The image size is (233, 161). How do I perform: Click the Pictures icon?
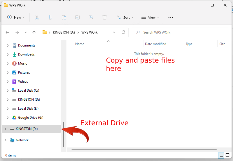pyautogui.click(x=14, y=72)
